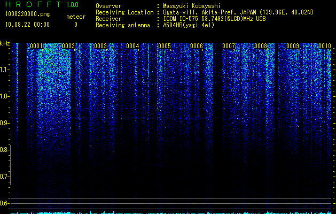Click the HROFFT program title
The width and height of the screenshot is (336, 214).
pyautogui.click(x=33, y=4)
